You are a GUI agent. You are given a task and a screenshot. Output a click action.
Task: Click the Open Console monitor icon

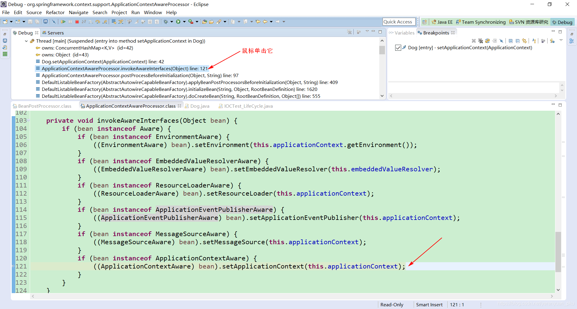click(x=45, y=22)
